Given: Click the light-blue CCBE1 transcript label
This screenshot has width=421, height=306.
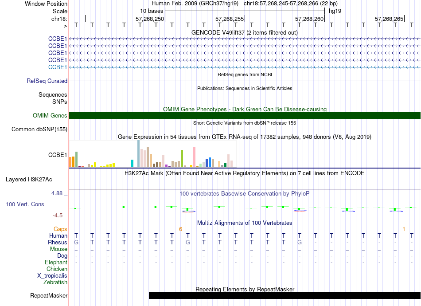Looking at the screenshot, I should [58, 67].
